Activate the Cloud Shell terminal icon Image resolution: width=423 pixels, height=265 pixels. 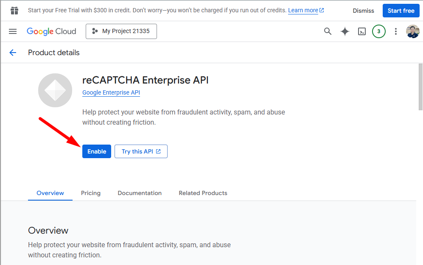click(x=362, y=31)
